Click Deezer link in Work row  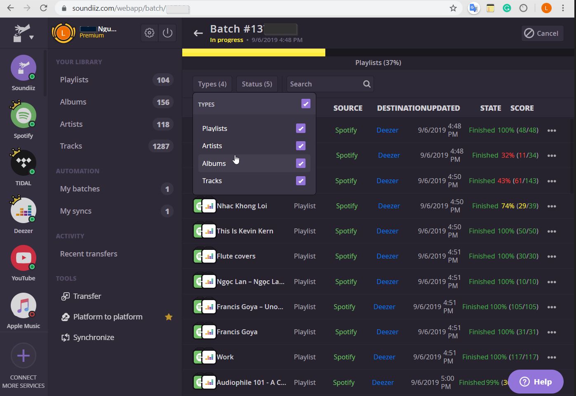pyautogui.click(x=384, y=357)
